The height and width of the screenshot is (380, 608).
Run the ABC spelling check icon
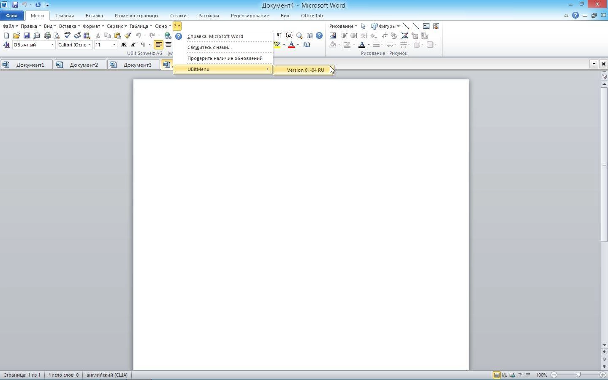pos(67,36)
